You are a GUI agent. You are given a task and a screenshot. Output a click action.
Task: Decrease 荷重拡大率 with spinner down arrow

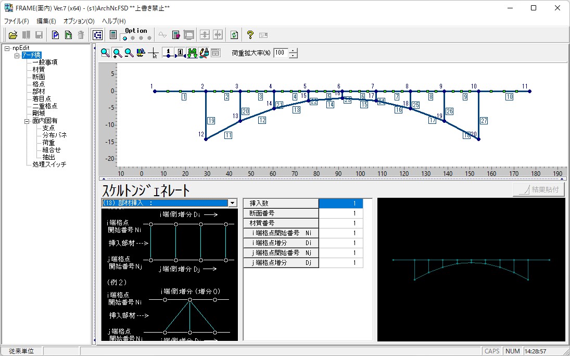(x=293, y=56)
